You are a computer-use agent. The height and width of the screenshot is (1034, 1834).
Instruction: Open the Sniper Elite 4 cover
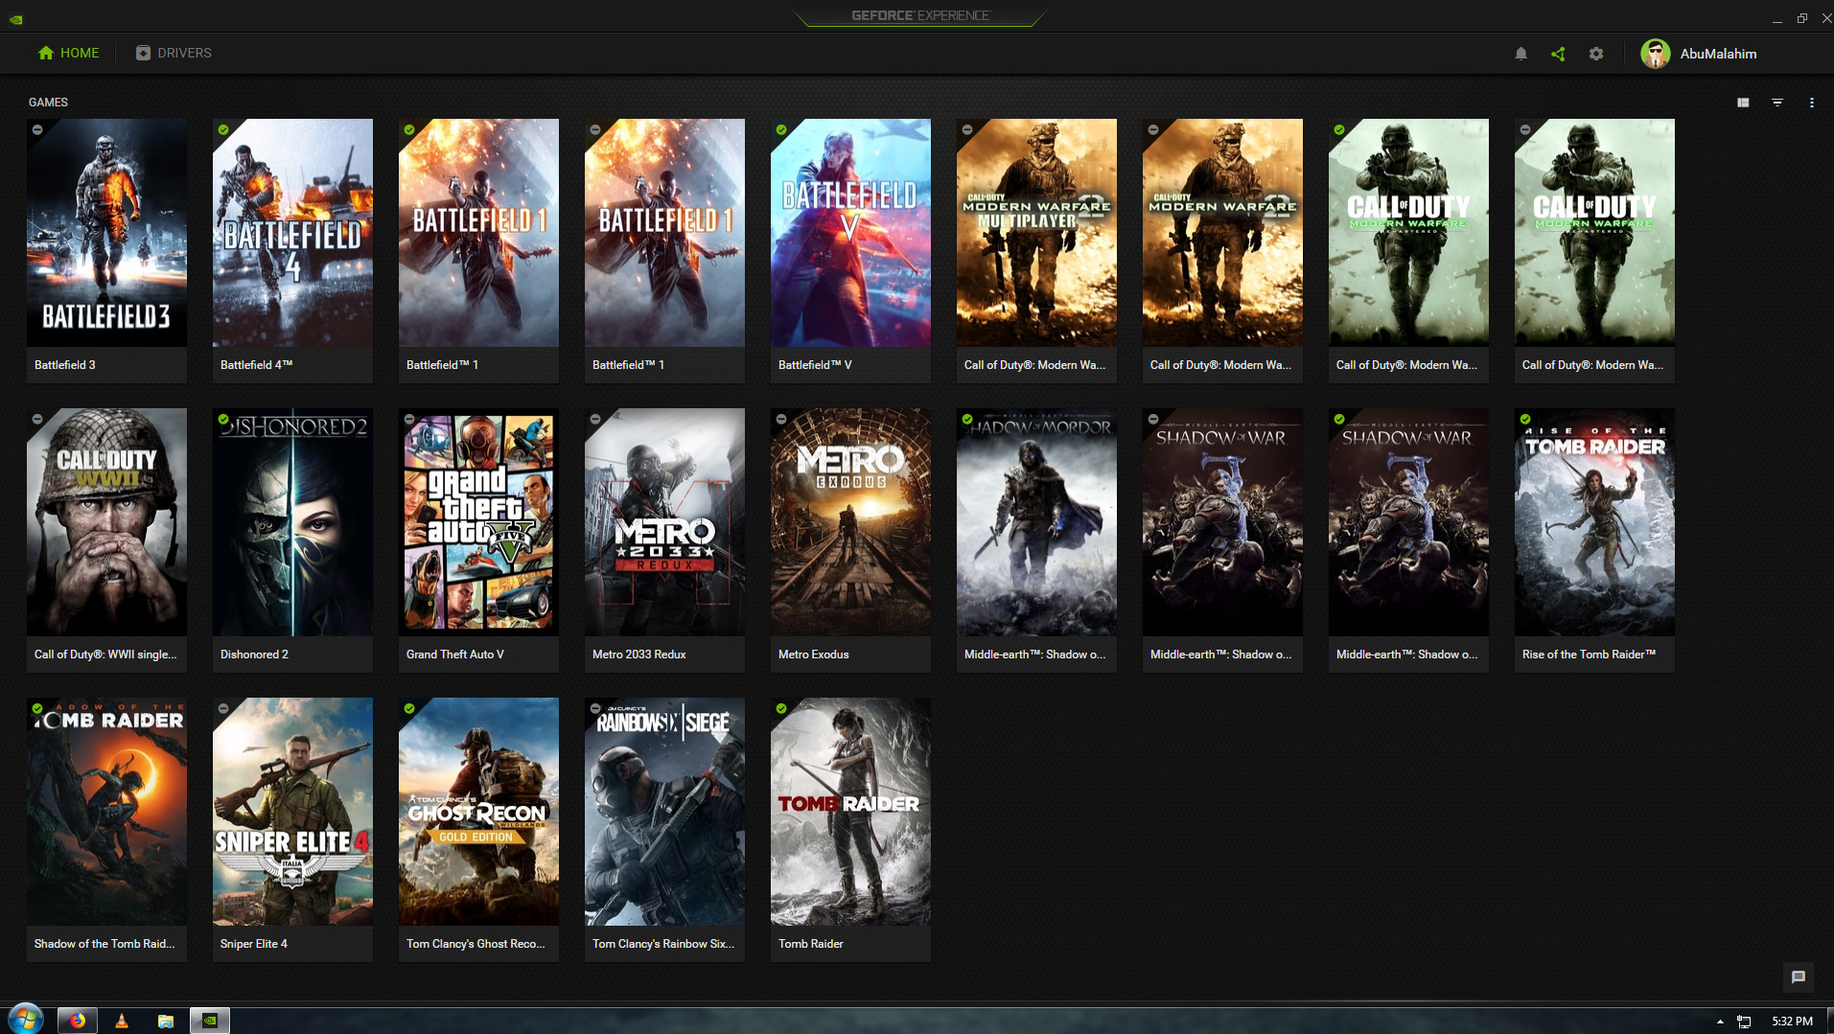click(292, 812)
